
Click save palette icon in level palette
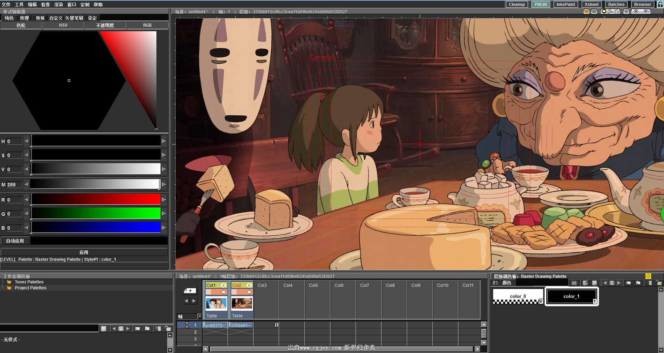tap(595, 283)
